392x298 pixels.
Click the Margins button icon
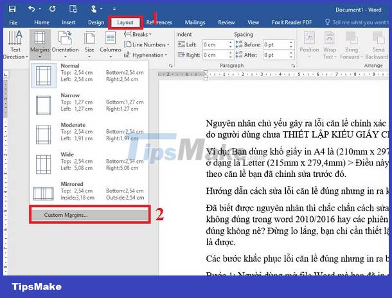click(x=40, y=37)
